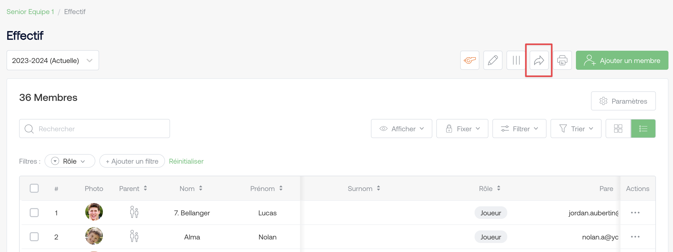Open actions menu for Nolan Alma
The height and width of the screenshot is (252, 673).
tap(635, 237)
